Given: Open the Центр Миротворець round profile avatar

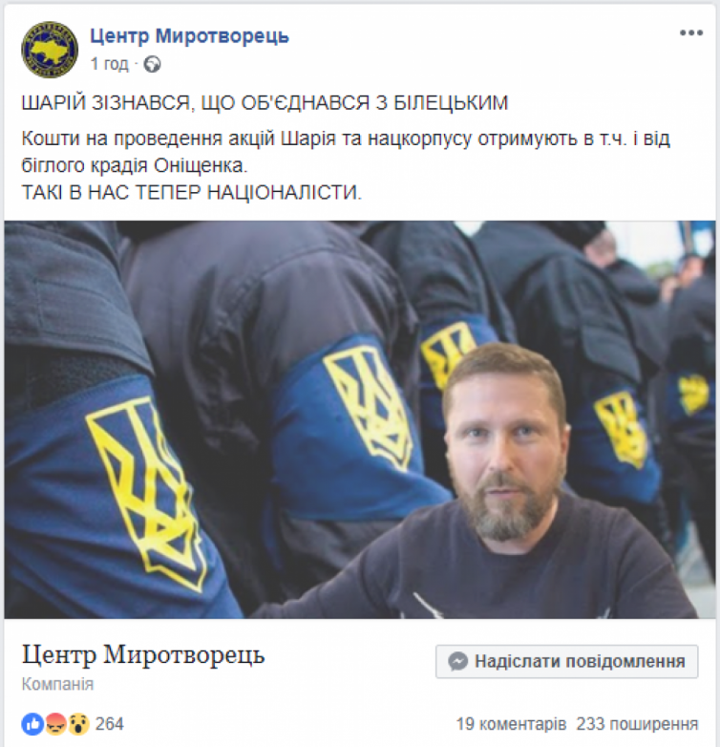Looking at the screenshot, I should 50,50.
